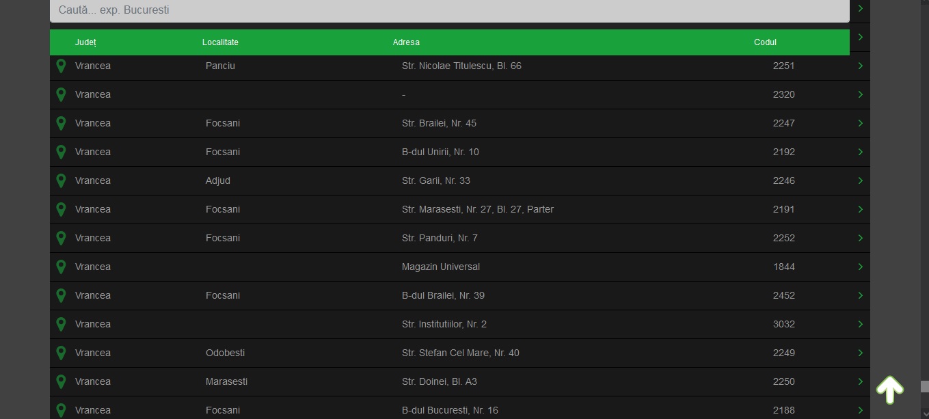Viewport: 929px width, 419px height.
Task: Click the map pin on the Adjud row
Action: 61,181
